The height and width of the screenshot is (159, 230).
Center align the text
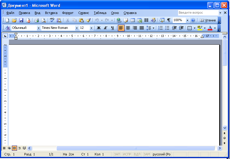pyautogui.click(x=128, y=28)
